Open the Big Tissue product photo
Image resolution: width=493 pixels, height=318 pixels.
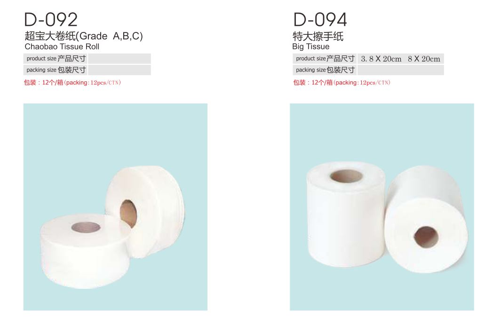[382, 207]
